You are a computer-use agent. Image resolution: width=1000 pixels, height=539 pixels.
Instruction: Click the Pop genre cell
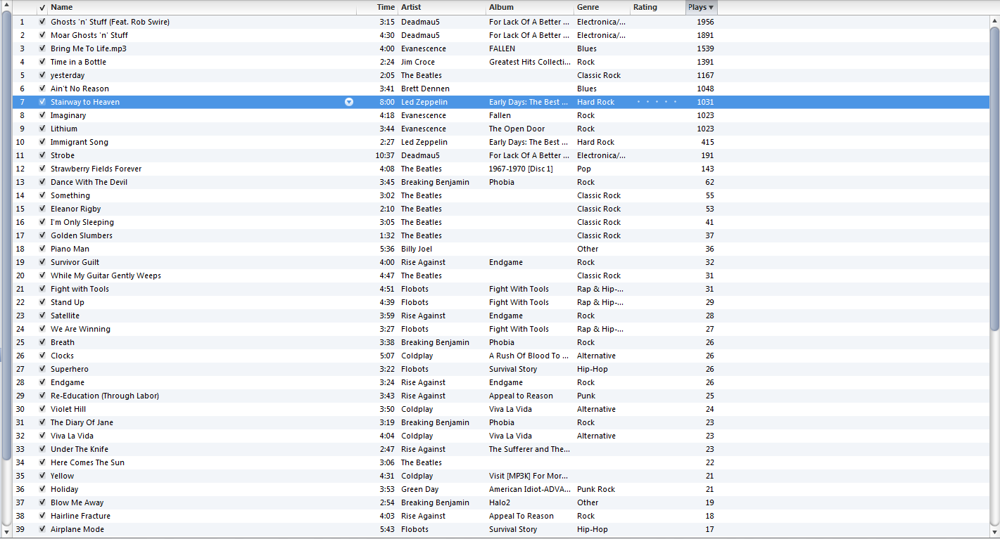click(584, 169)
